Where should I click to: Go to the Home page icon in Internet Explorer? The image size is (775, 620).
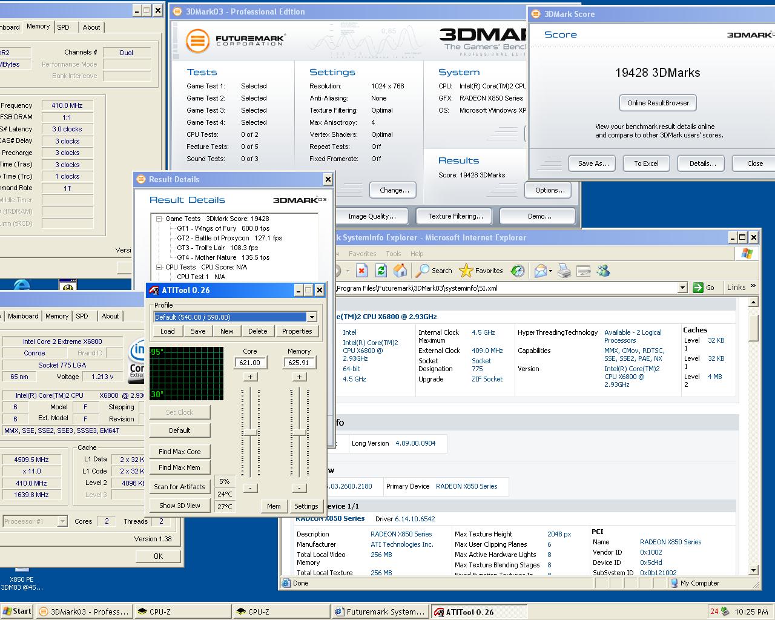400,271
